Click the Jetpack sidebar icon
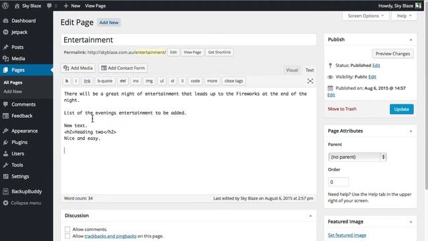 click(x=6, y=32)
